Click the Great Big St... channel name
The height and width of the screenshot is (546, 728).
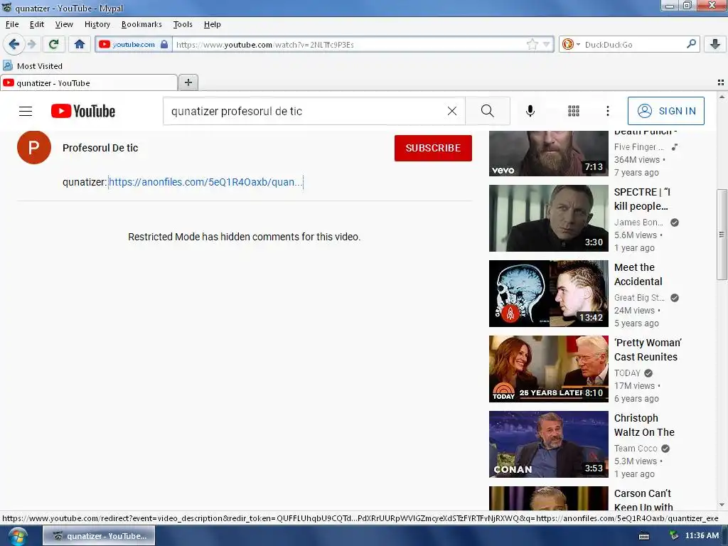639,298
